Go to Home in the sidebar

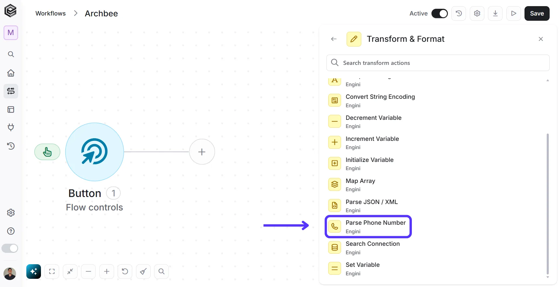click(x=11, y=73)
